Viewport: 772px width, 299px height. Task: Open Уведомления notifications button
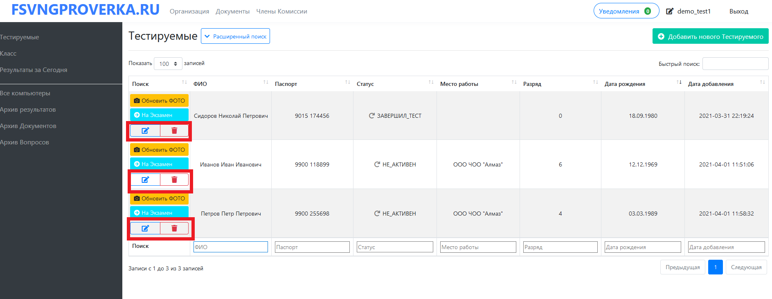coord(626,11)
